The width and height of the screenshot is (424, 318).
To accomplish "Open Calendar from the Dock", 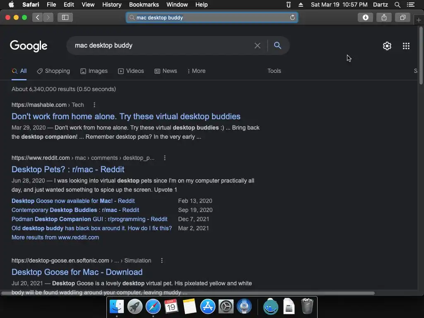I will 171,307.
